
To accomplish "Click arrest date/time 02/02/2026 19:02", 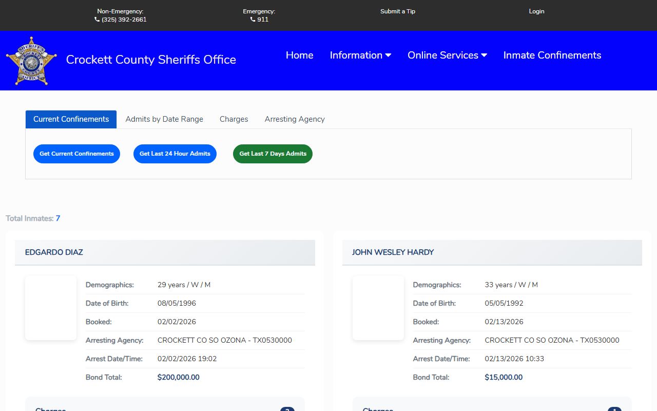I will click(x=187, y=359).
